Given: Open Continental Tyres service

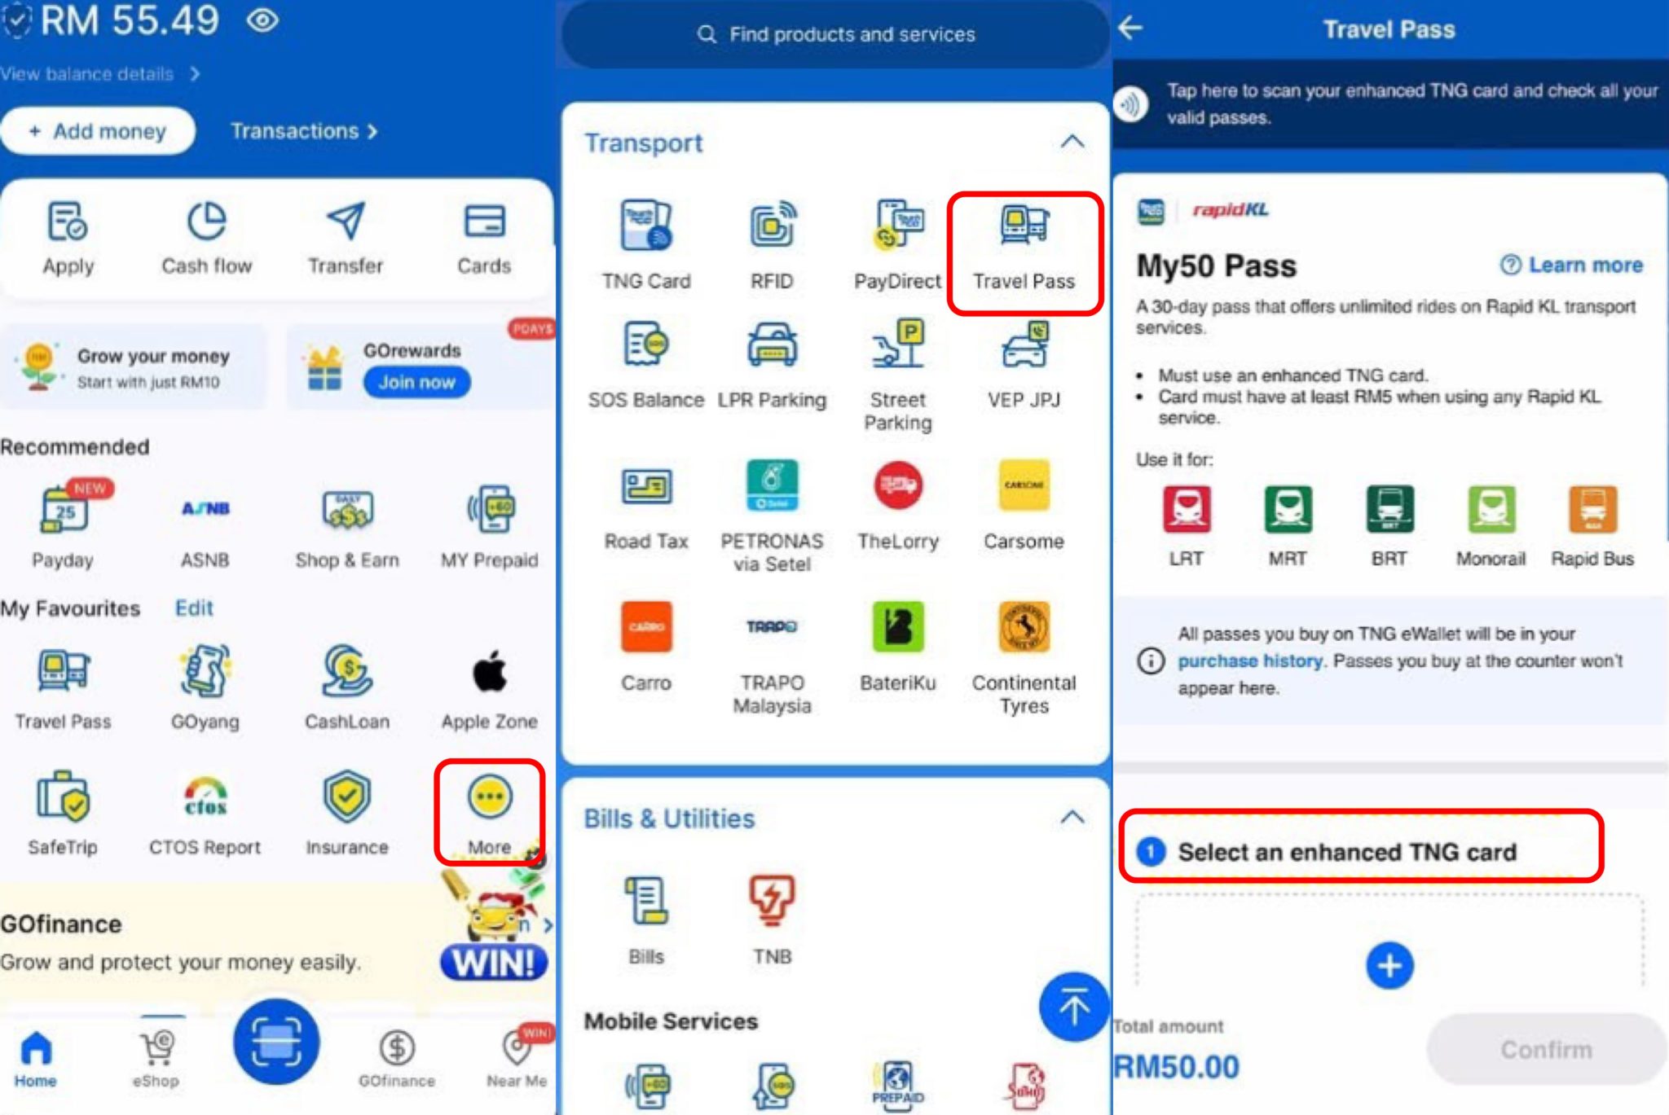Looking at the screenshot, I should point(1024,658).
